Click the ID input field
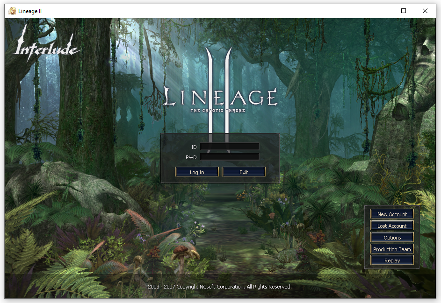Screen dimensions: 441x303 tap(230, 146)
